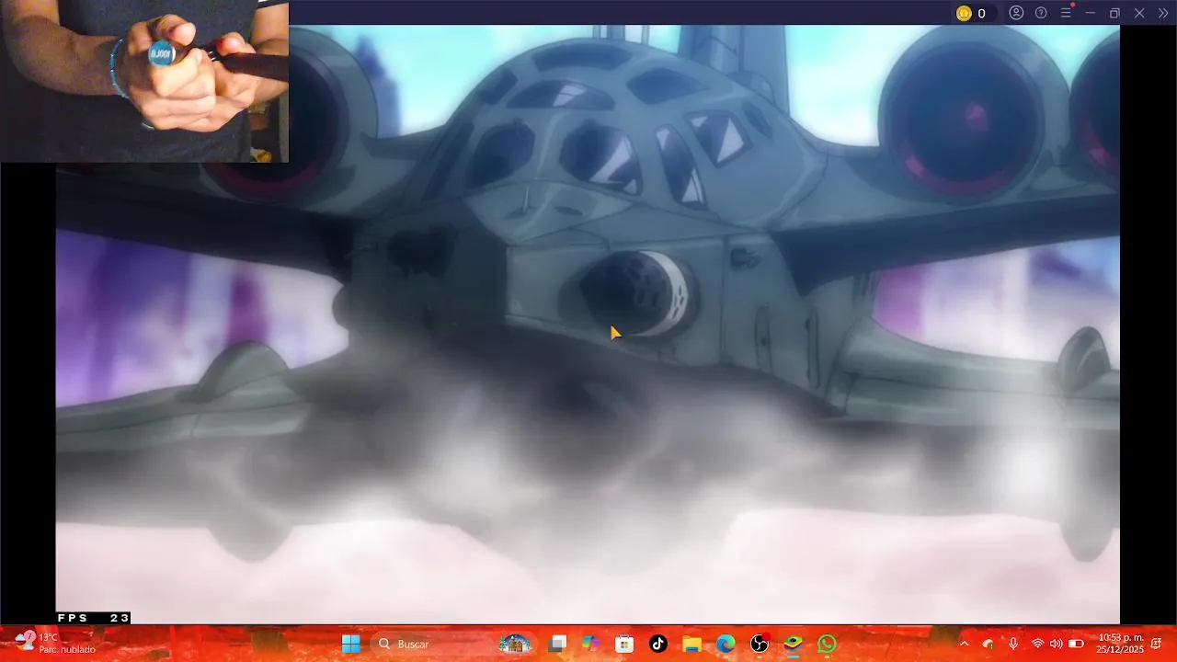Restore the emulator window size
Image resolution: width=1177 pixels, height=662 pixels.
point(1114,13)
